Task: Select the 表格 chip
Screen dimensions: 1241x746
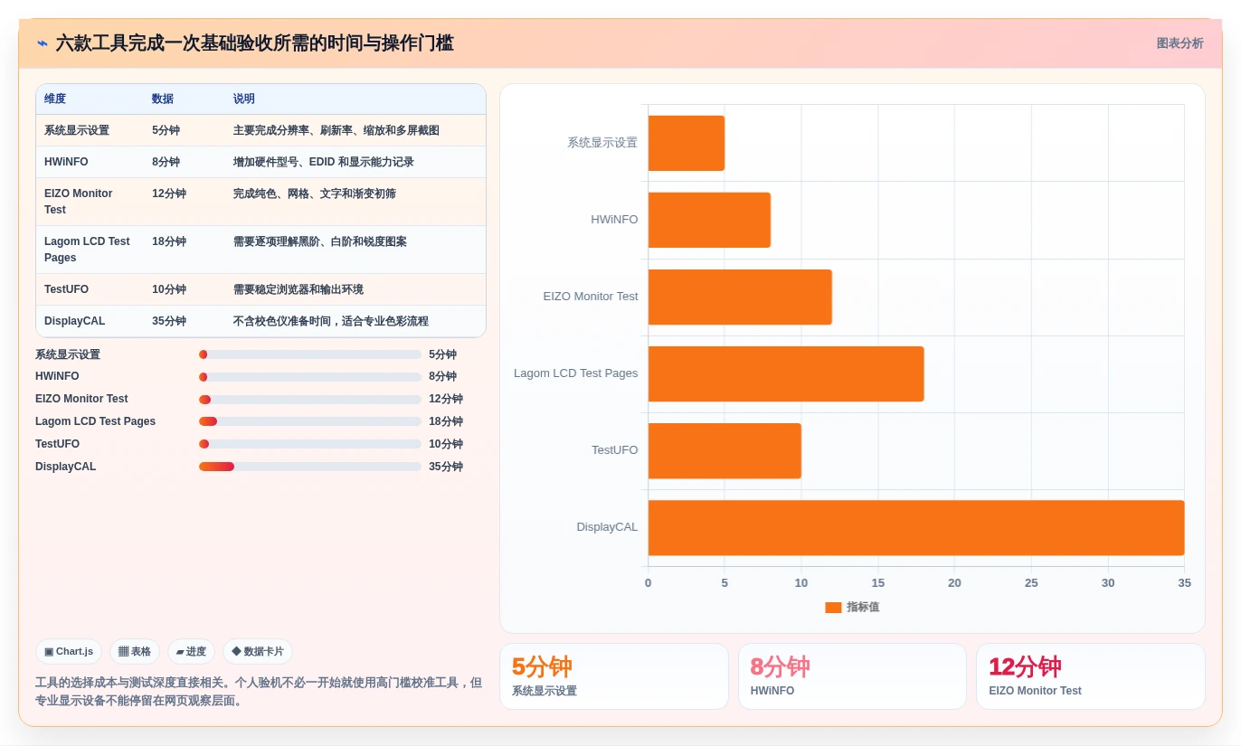Action: point(135,651)
